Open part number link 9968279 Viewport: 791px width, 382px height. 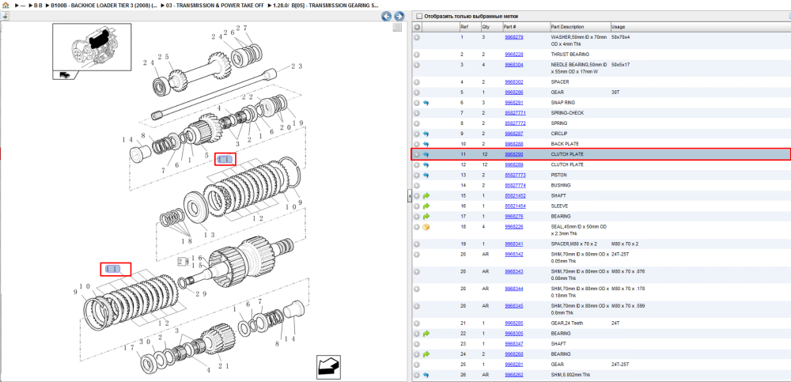(x=514, y=37)
